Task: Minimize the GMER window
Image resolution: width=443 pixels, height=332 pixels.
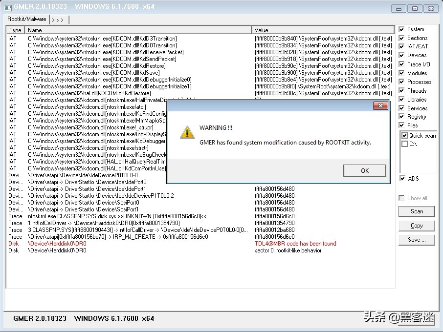Action: click(399, 9)
